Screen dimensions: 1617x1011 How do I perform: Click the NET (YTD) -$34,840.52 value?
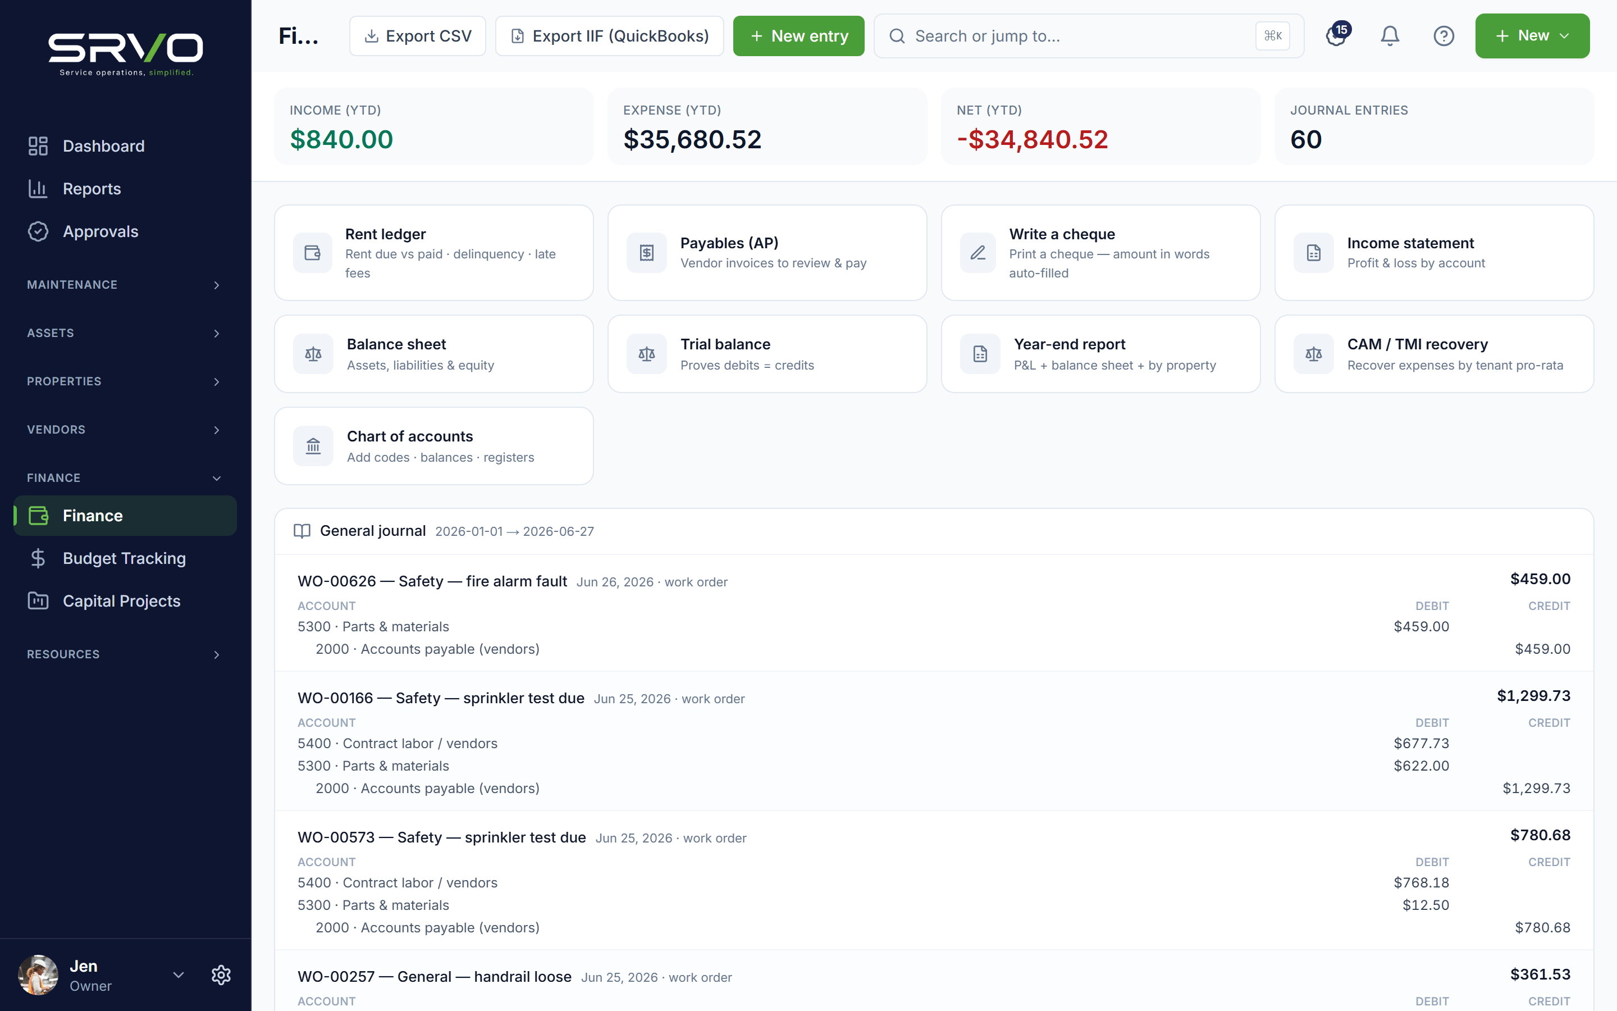coord(1033,140)
